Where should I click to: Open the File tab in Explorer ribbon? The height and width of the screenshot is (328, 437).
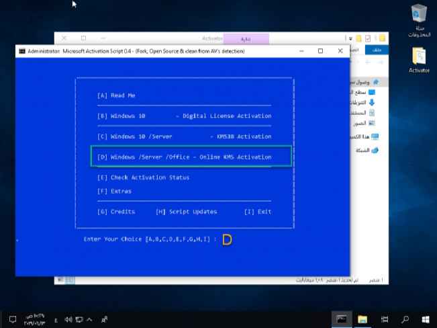[x=374, y=50]
